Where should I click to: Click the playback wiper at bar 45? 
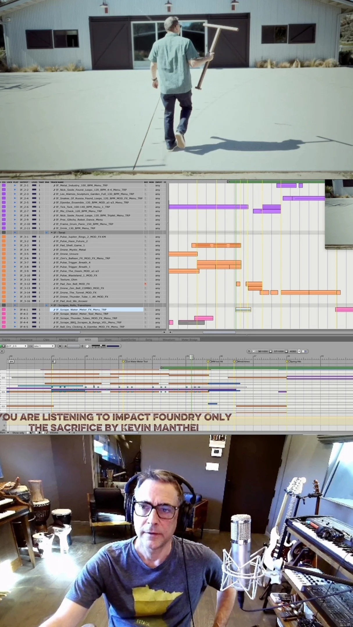coord(191,357)
